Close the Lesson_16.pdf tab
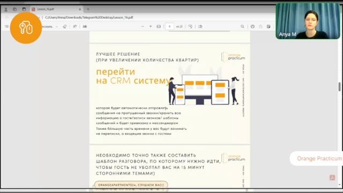This screenshot has height=193, width=343. tap(80, 9)
